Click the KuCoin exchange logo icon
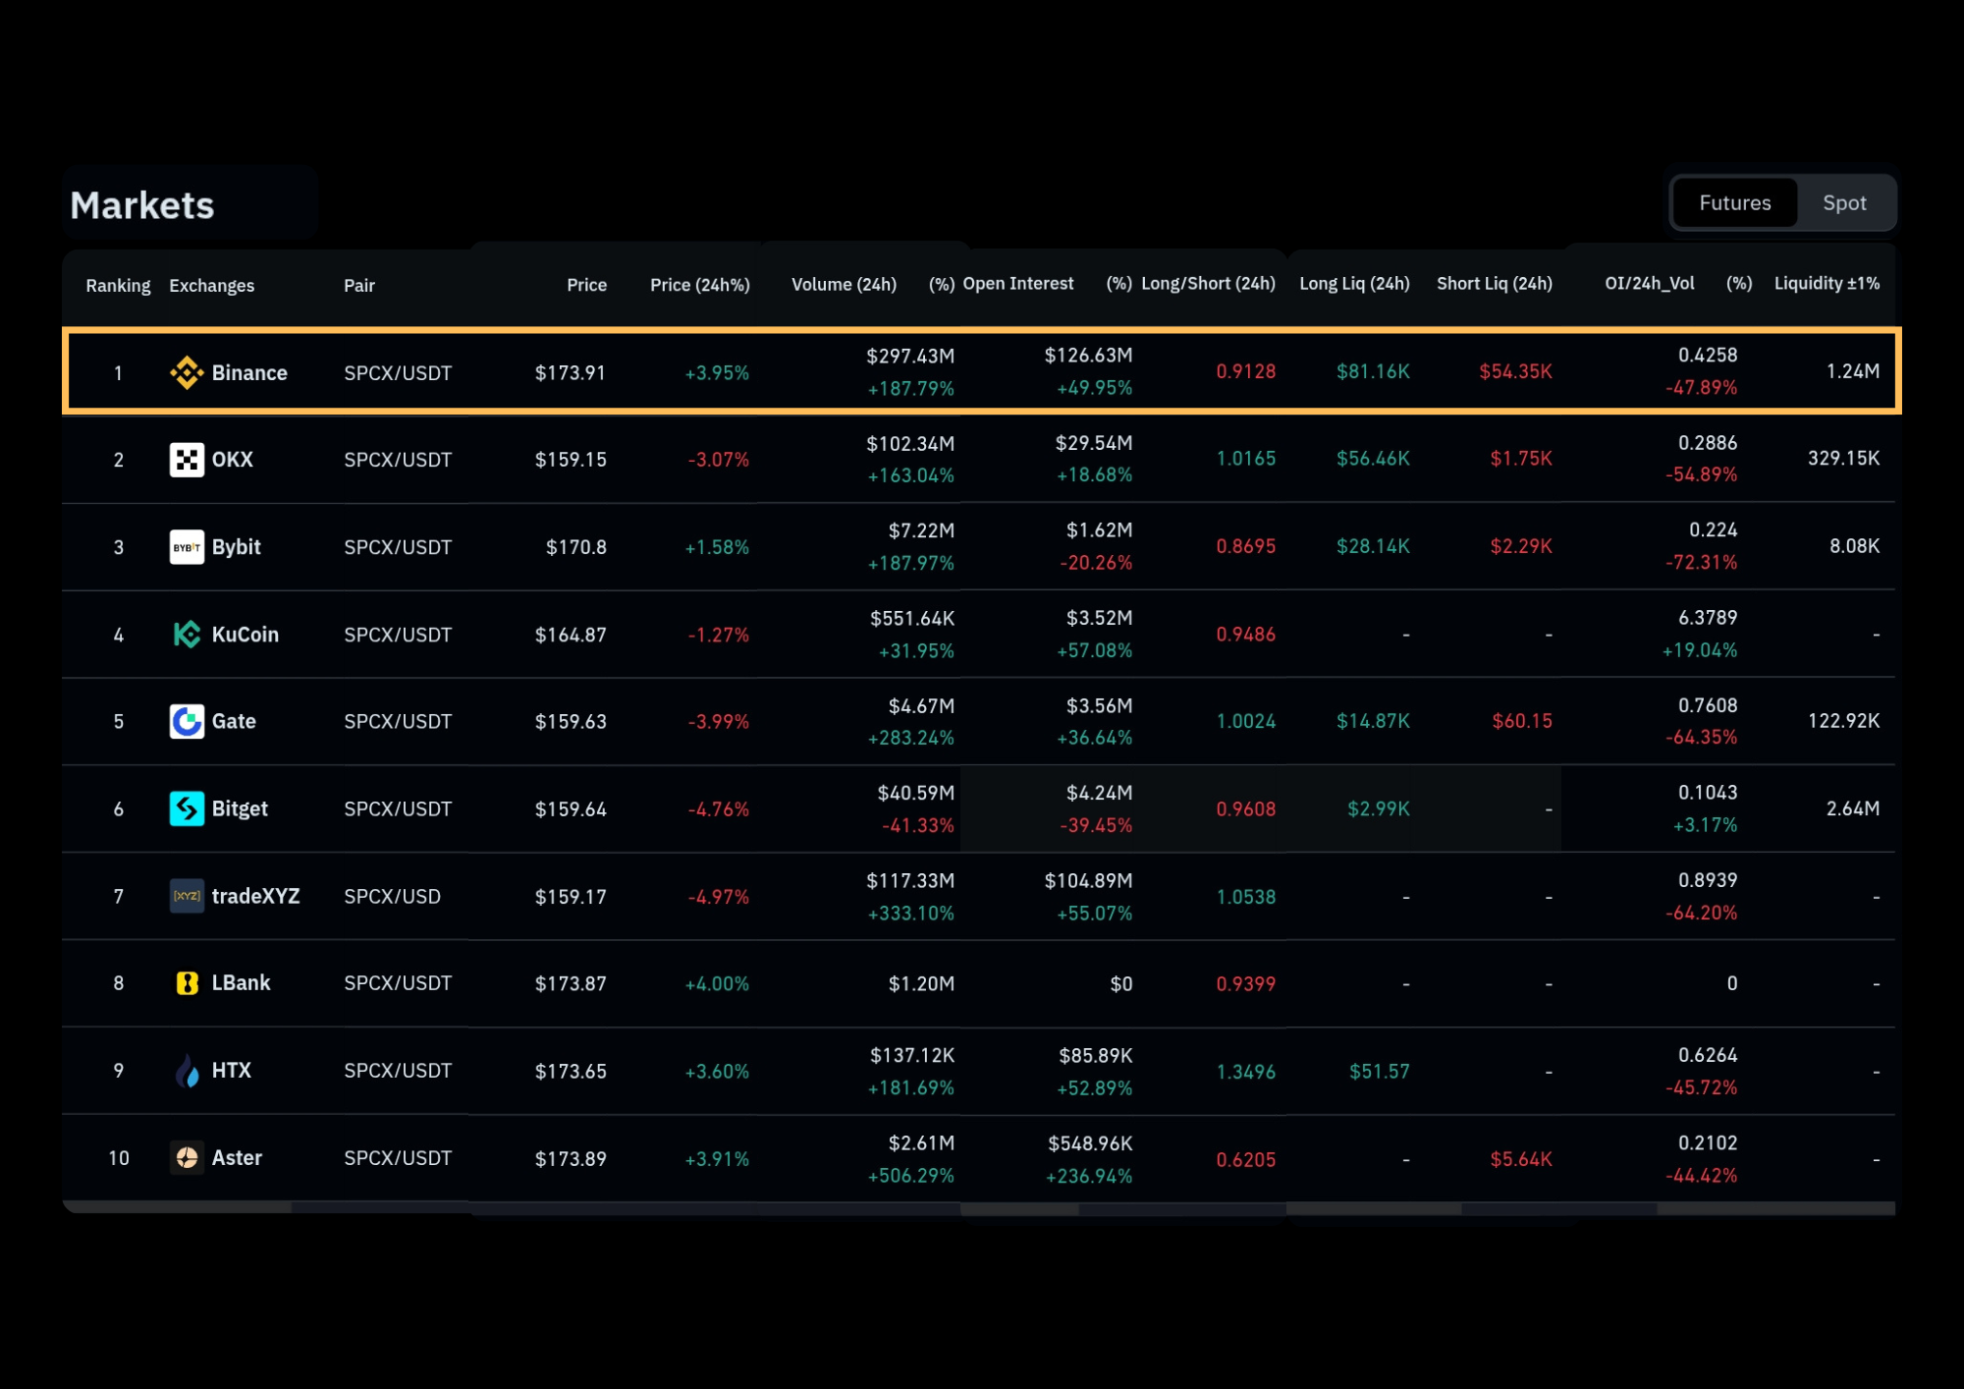This screenshot has width=1964, height=1389. point(187,635)
